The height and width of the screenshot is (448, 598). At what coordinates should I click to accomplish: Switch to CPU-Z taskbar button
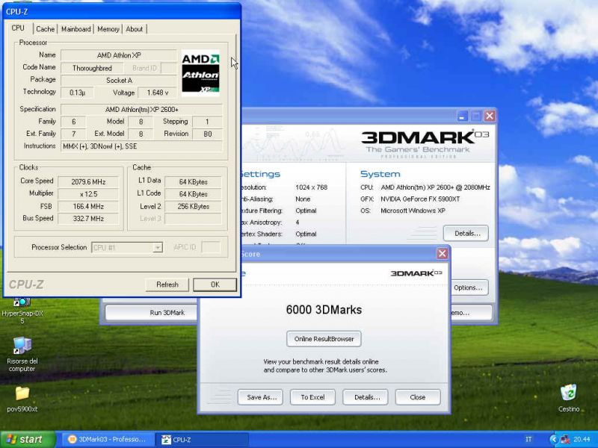pos(202,440)
